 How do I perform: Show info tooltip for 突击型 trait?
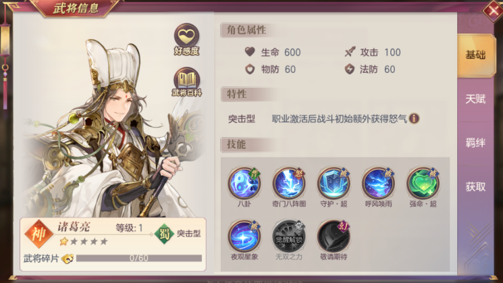click(414, 118)
